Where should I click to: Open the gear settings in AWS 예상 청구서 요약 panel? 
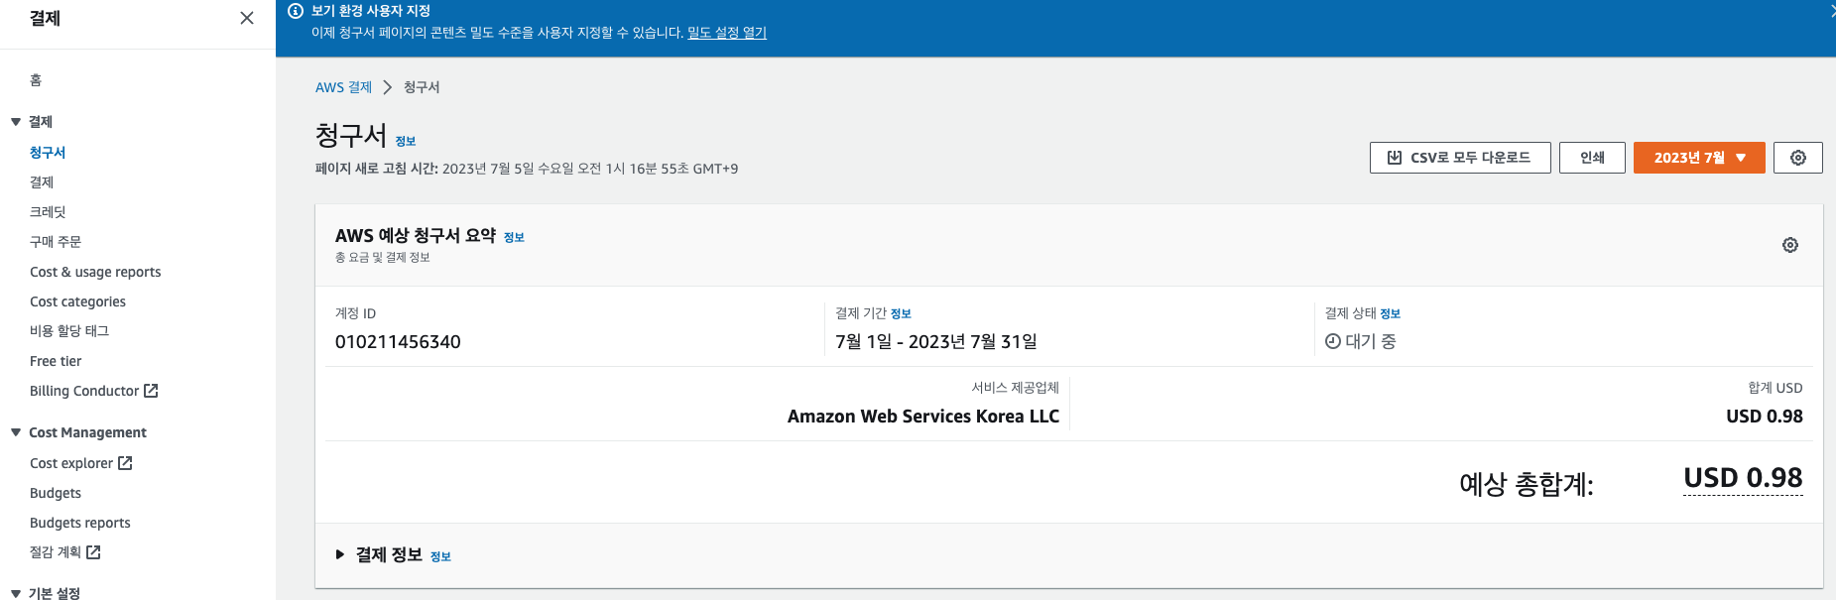pyautogui.click(x=1790, y=245)
